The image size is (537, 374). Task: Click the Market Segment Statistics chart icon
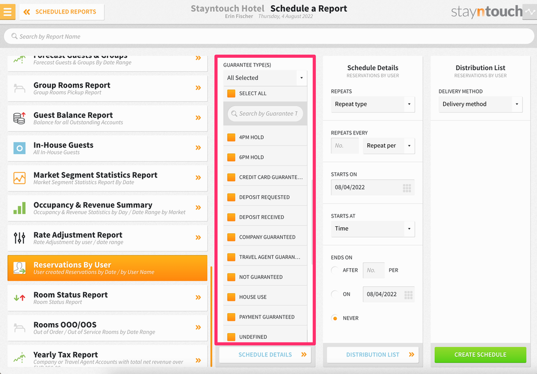click(19, 178)
